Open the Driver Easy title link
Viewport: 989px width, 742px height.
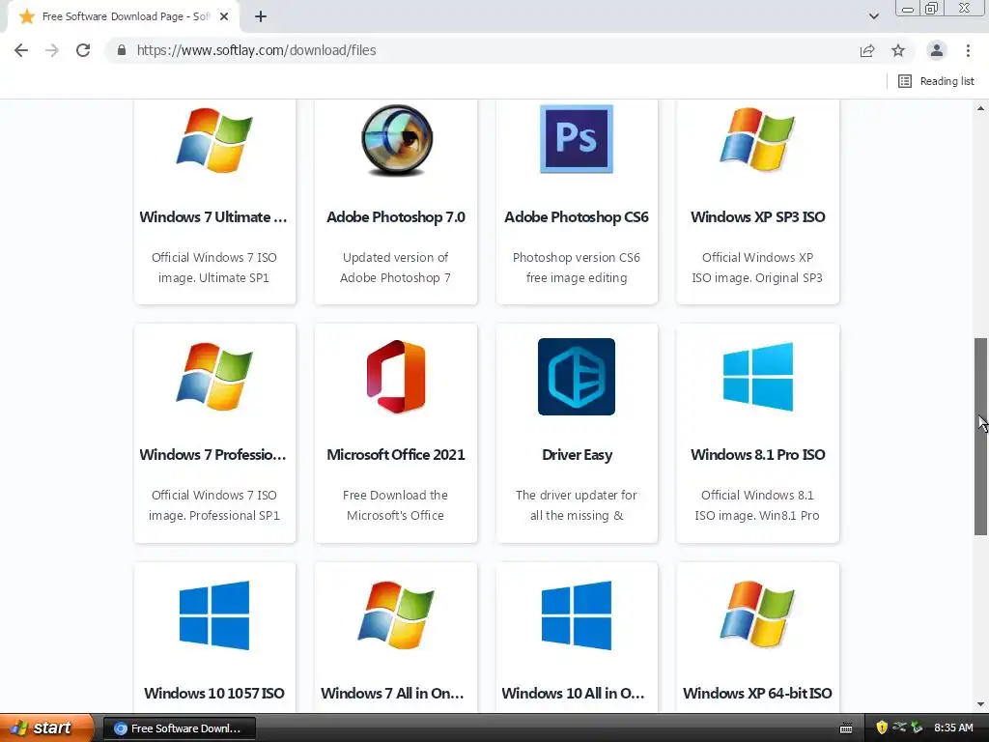[x=577, y=455]
